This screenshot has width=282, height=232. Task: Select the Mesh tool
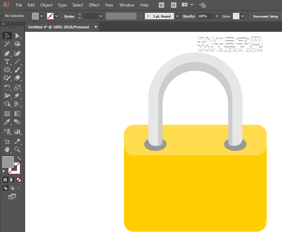click(7, 114)
